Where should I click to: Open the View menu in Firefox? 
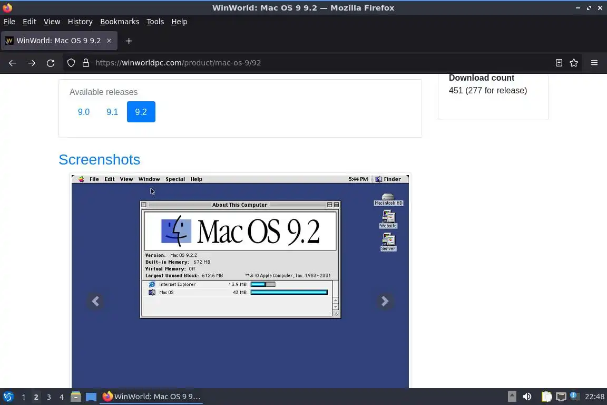coord(52,22)
